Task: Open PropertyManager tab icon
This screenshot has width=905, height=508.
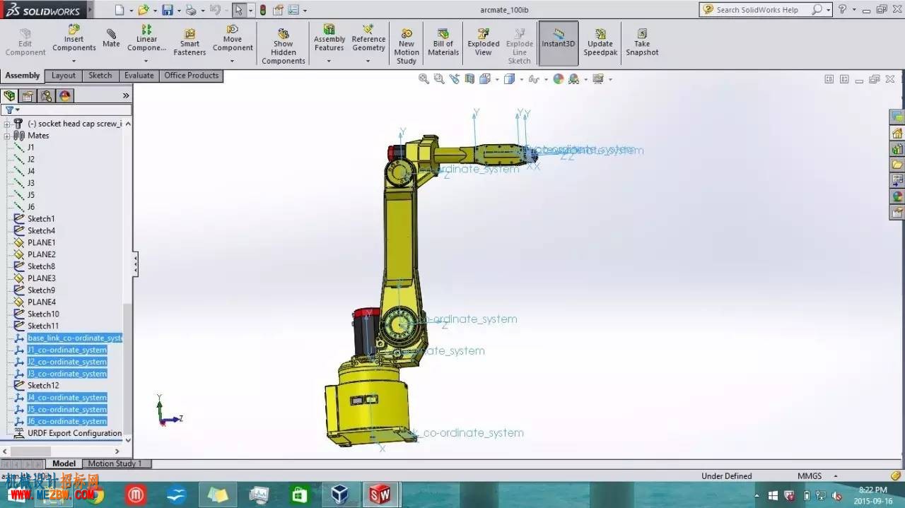Action: (x=28, y=95)
